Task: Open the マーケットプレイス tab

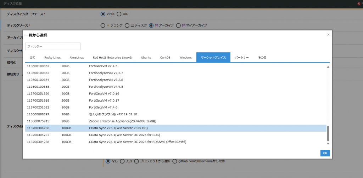Action: point(213,58)
